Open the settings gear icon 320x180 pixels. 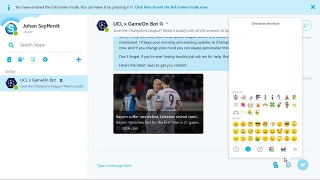[45, 59]
